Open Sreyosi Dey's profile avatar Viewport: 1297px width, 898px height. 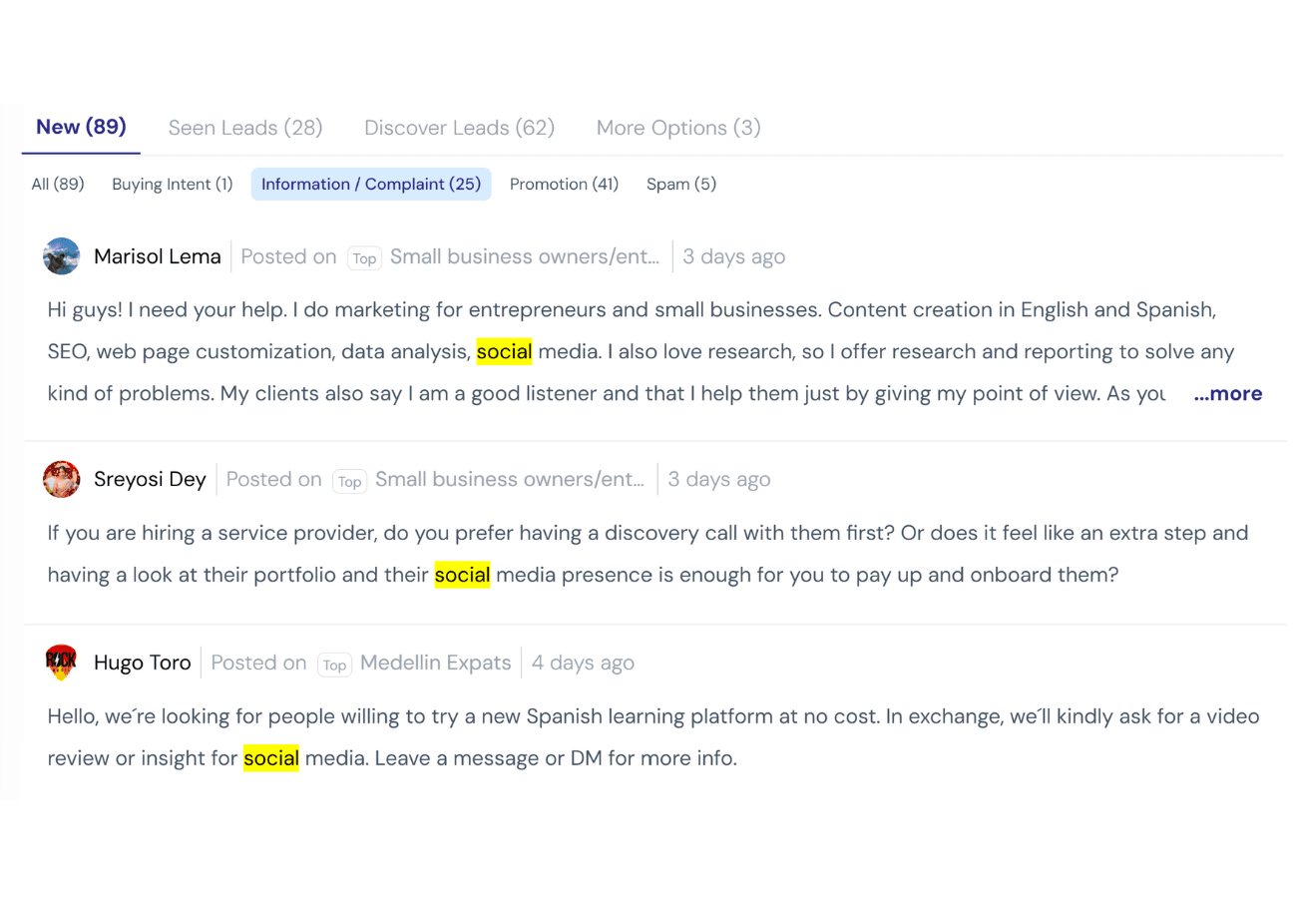click(62, 479)
